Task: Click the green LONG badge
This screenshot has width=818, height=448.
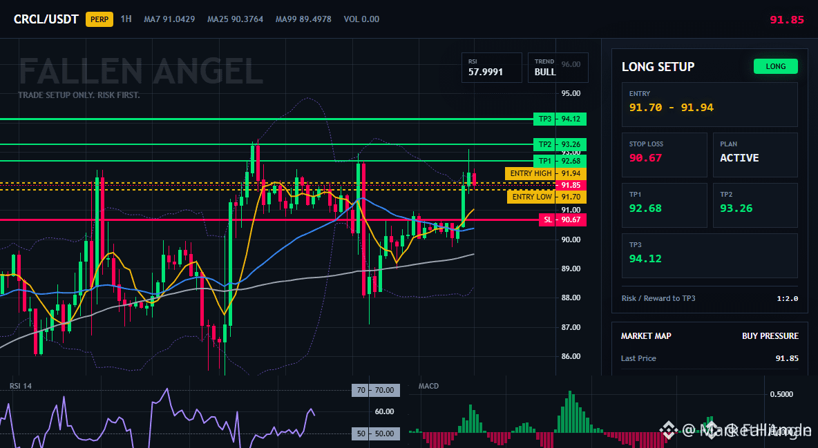Action: pyautogui.click(x=775, y=66)
